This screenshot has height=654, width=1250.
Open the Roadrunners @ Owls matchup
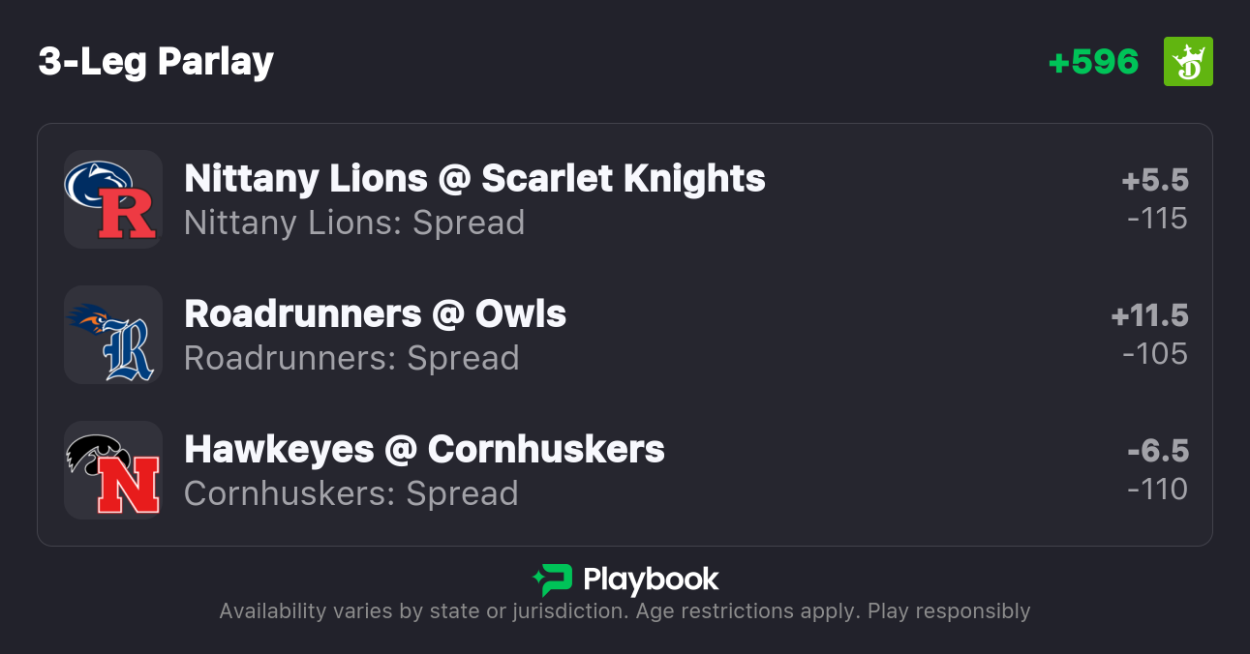tap(375, 314)
